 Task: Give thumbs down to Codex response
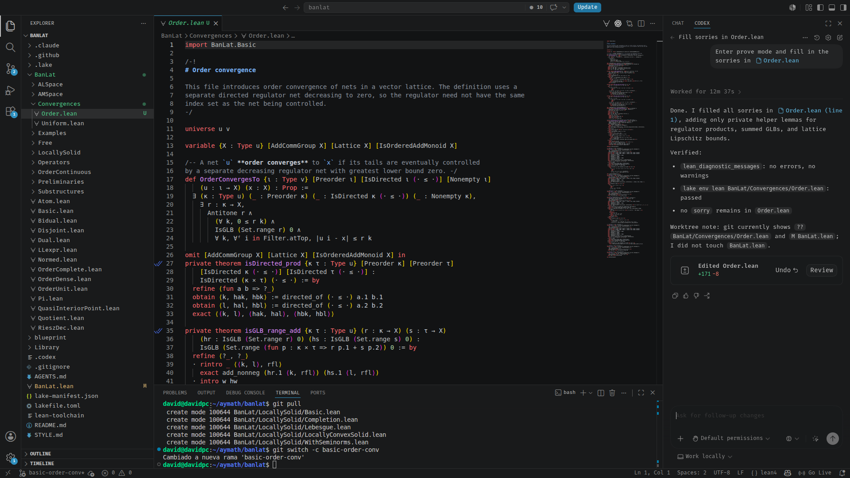point(696,296)
